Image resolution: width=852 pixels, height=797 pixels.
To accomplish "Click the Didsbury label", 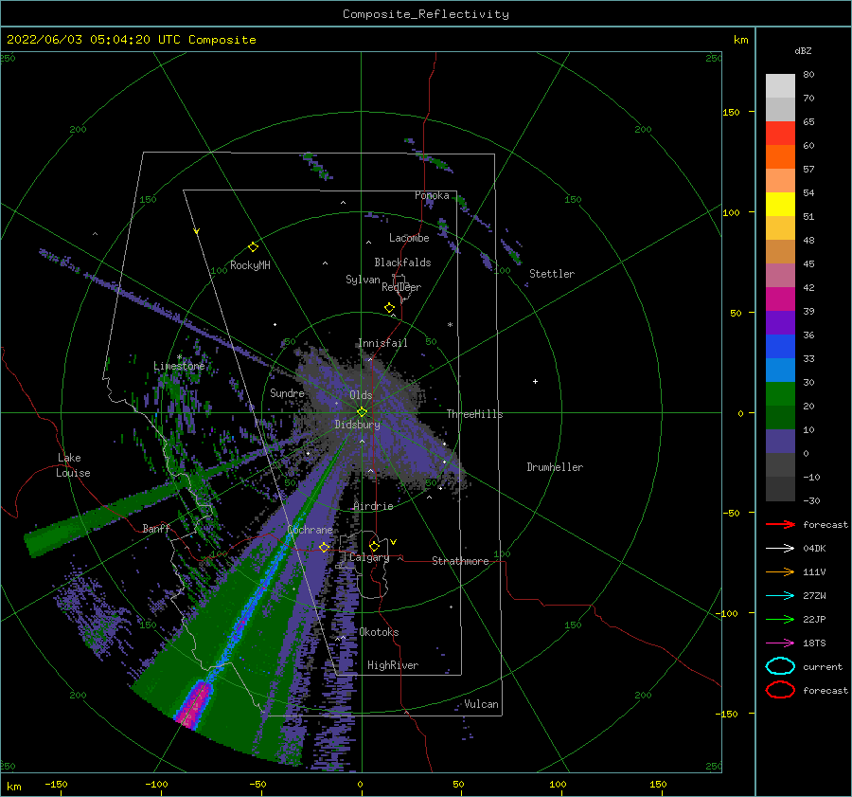I will [357, 425].
